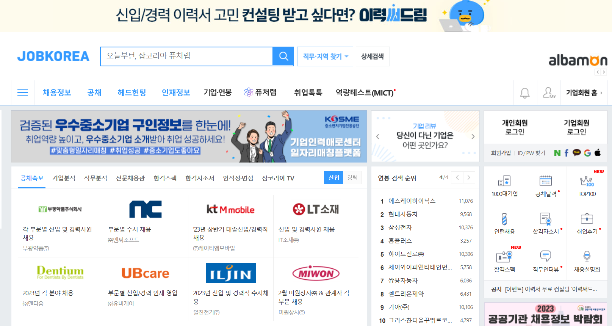The image size is (612, 326).
Task: Select the 경력 toggle
Action: [x=352, y=177]
